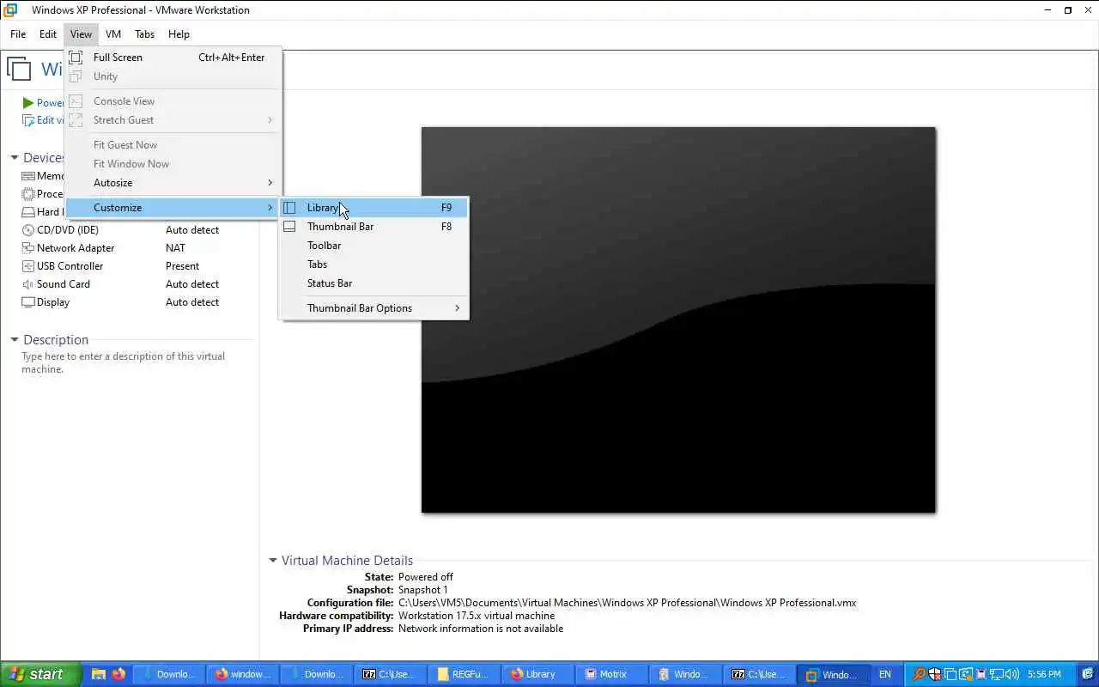Toggle the Tabs visibility option

373,264
